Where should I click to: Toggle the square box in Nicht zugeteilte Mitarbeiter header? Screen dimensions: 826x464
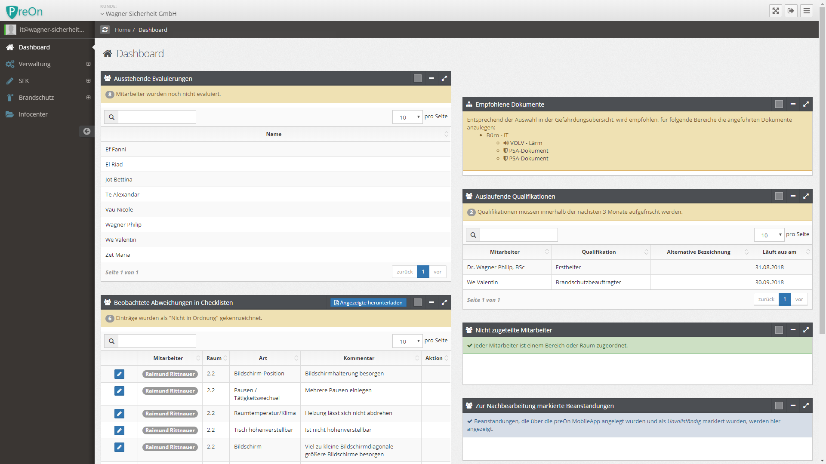(779, 330)
